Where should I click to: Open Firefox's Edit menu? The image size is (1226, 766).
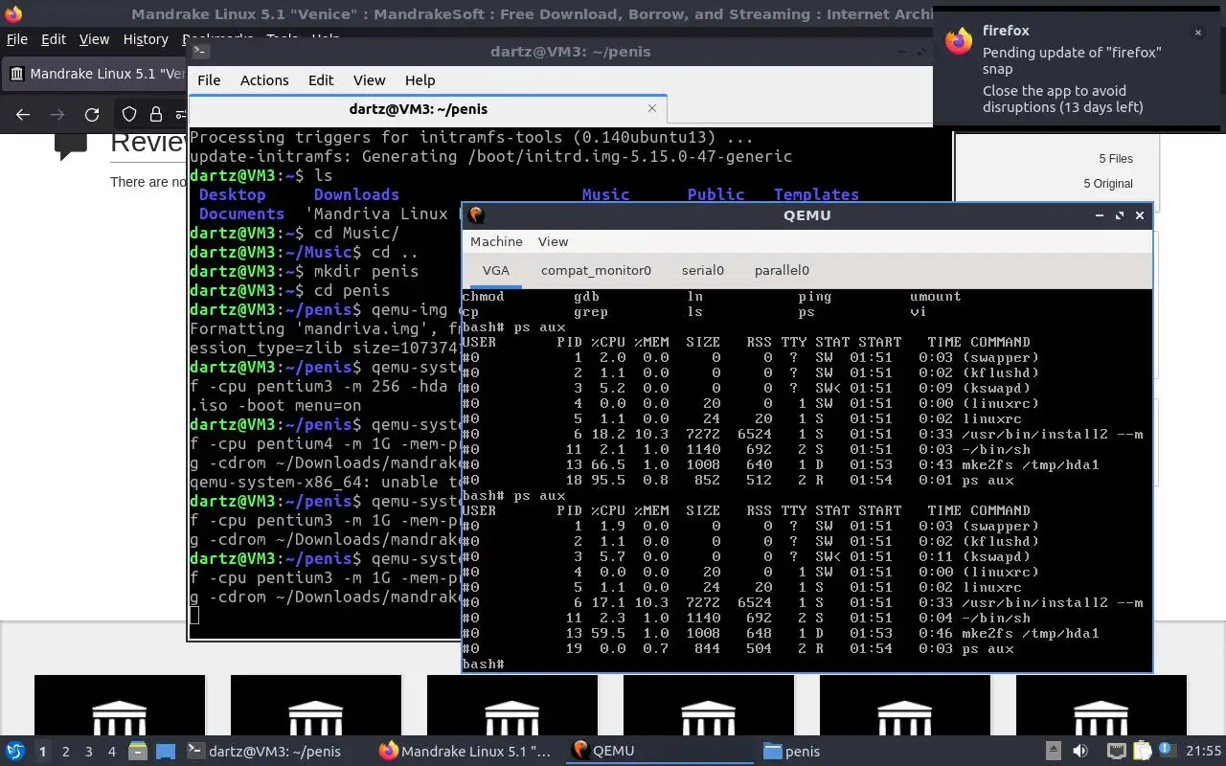pos(54,39)
